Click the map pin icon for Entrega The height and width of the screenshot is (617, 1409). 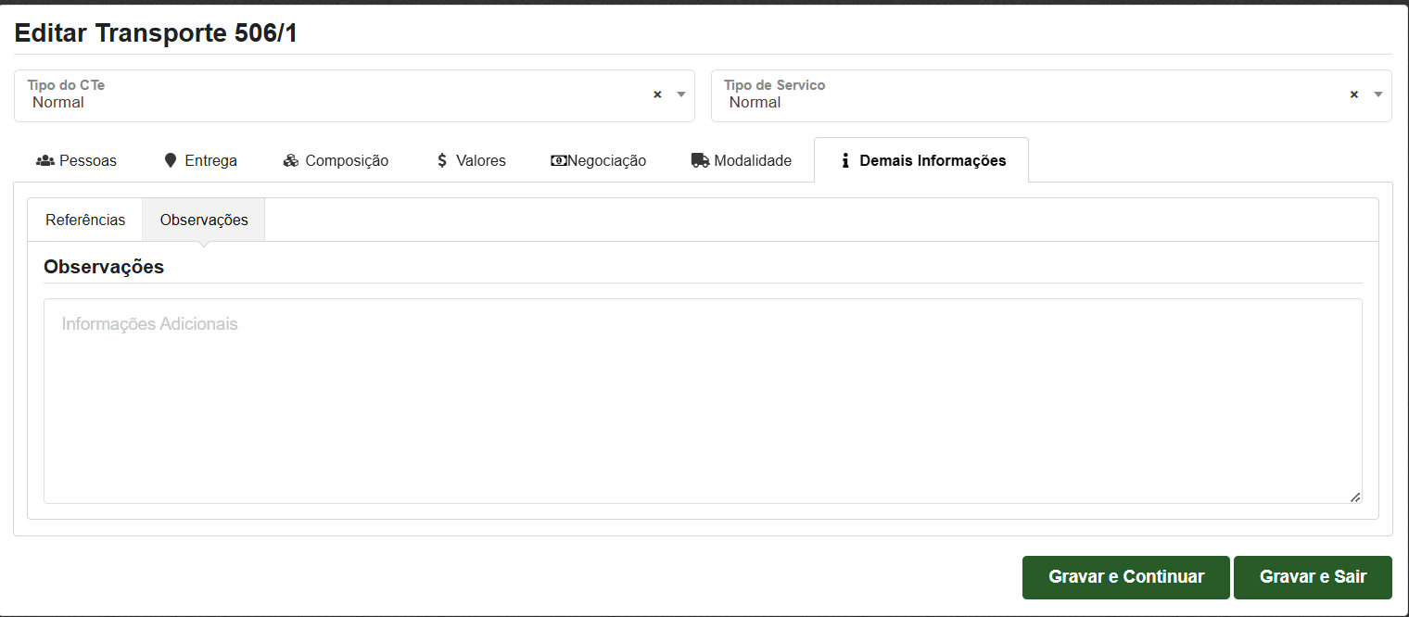coord(170,160)
